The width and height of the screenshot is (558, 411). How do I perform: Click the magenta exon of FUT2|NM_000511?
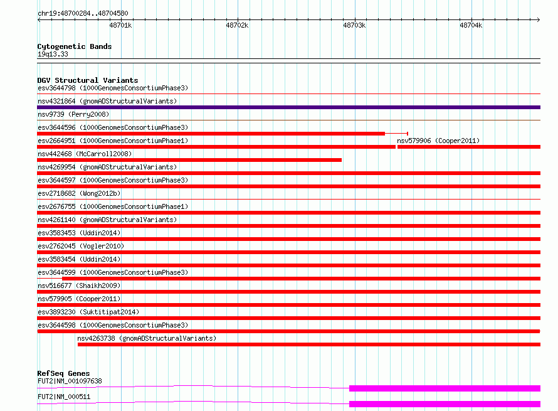(x=445, y=404)
